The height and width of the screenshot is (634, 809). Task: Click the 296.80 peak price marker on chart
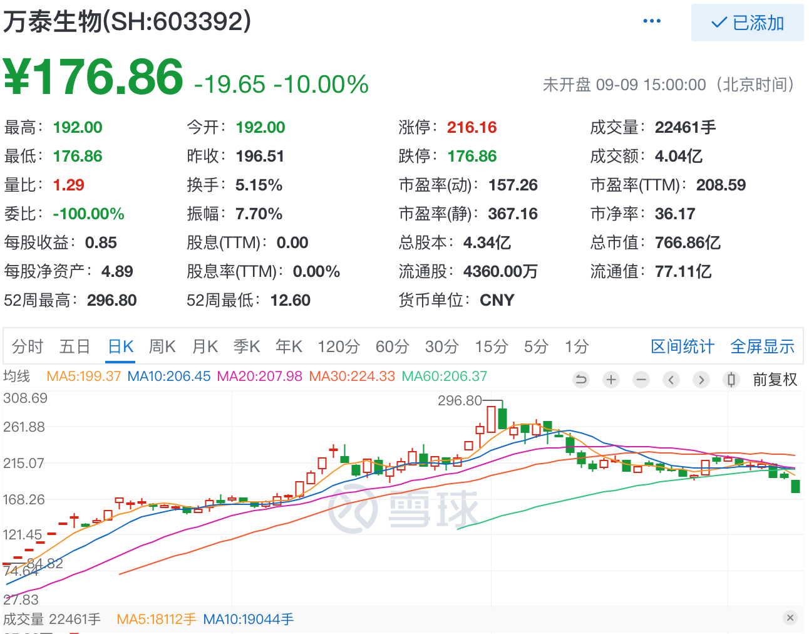460,401
